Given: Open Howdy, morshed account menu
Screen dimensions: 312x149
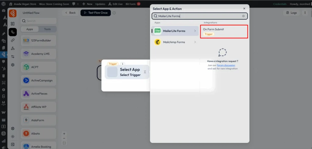Looking at the screenshot, I should (300, 4).
